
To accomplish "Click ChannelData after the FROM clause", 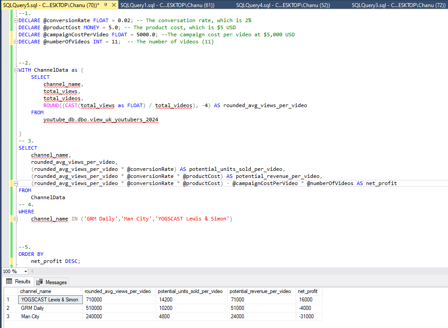I will [x=48, y=197].
